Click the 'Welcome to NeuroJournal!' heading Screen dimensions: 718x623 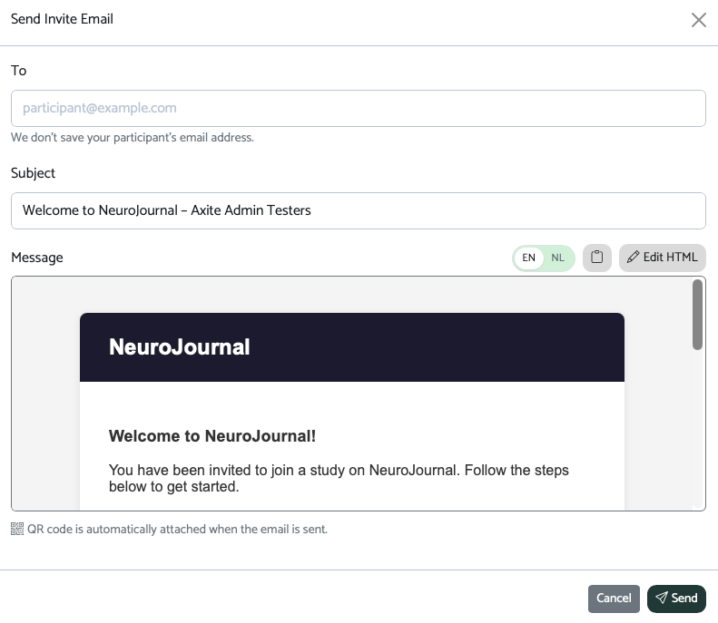(212, 436)
